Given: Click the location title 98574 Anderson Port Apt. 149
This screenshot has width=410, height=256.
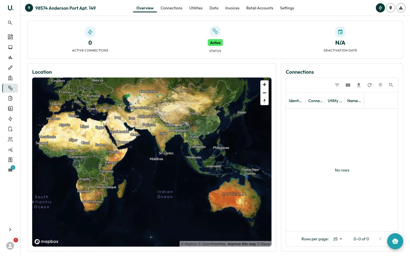Looking at the screenshot, I should (65, 8).
